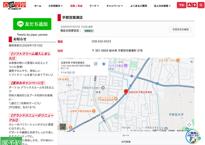Click the 空席あり status badge

pos(89,31)
